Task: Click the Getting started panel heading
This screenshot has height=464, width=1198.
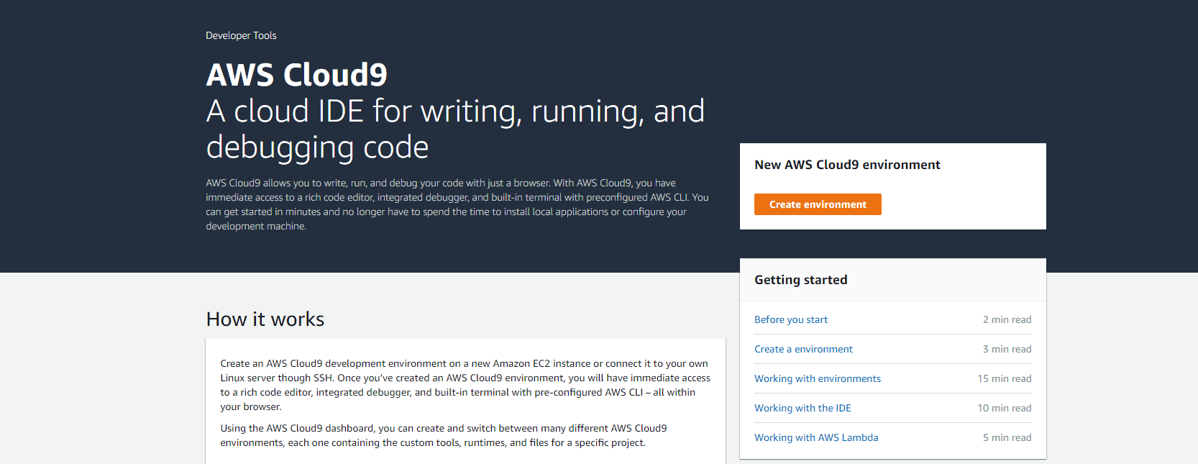Action: [801, 280]
